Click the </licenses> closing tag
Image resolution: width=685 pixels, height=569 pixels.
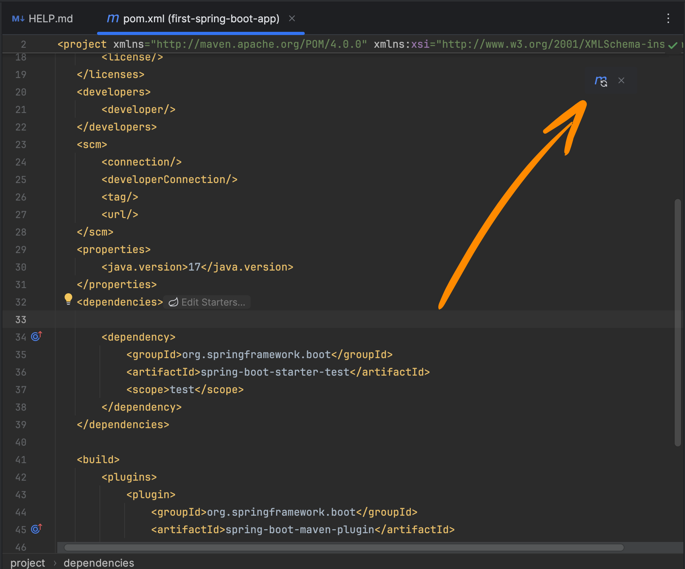coord(111,74)
